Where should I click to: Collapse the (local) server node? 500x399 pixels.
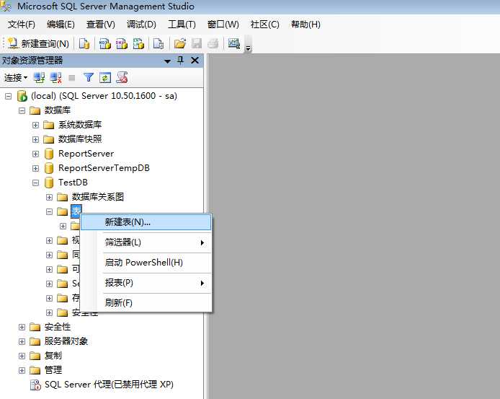pos(9,96)
